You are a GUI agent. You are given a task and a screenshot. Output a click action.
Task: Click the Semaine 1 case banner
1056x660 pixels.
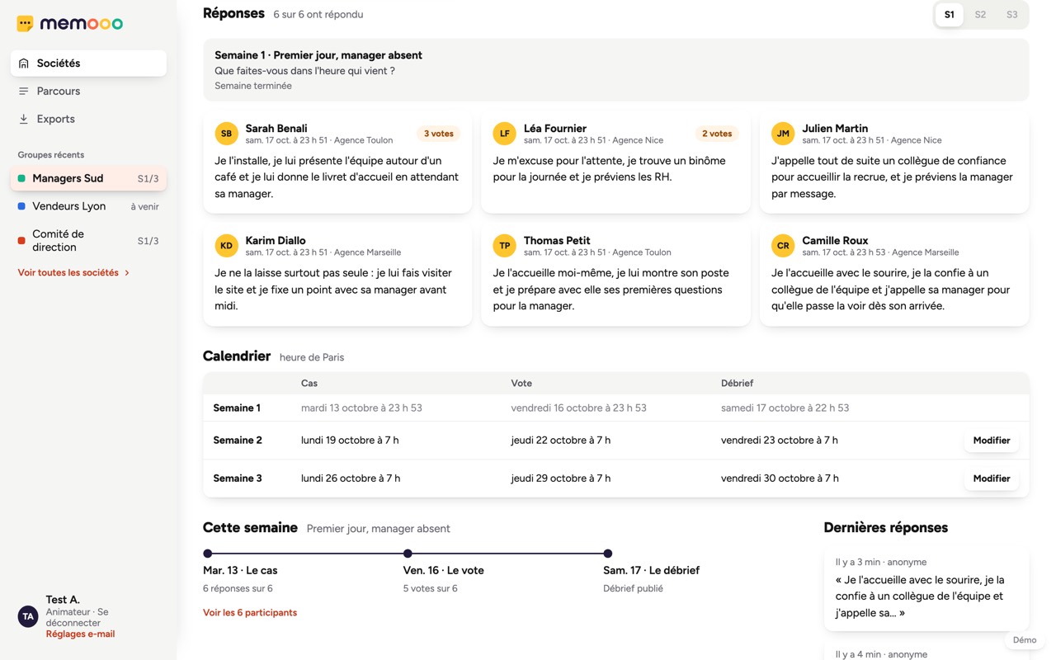click(616, 70)
